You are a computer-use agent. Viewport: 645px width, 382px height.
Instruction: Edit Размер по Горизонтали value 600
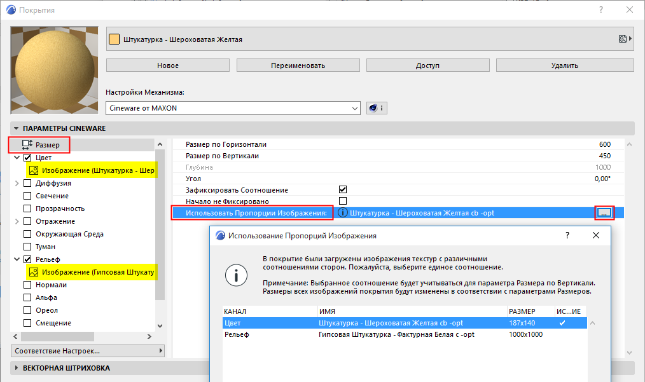(605, 144)
